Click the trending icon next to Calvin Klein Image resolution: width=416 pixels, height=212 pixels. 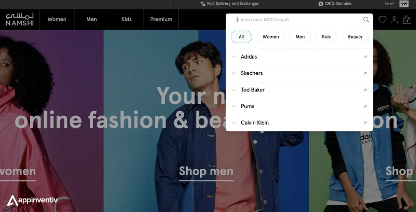click(x=233, y=123)
